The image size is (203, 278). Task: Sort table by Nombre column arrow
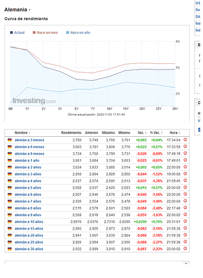coord(29,133)
